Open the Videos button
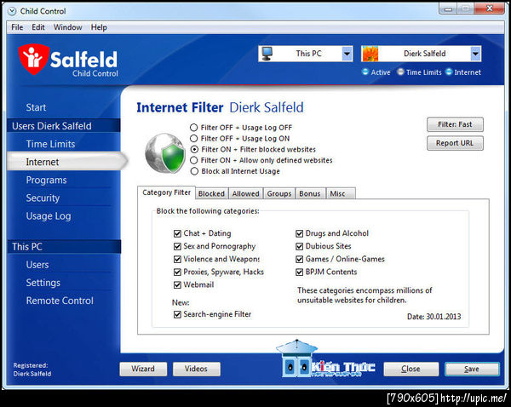Image resolution: width=511 pixels, height=407 pixels. pyautogui.click(x=196, y=369)
